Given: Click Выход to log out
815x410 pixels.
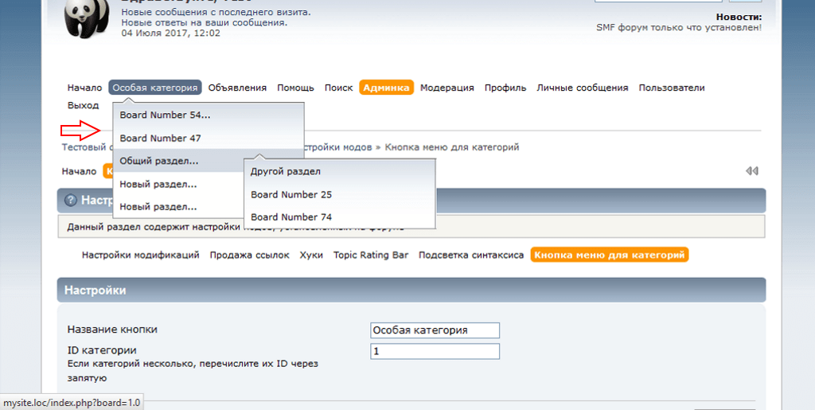Looking at the screenshot, I should click(83, 105).
